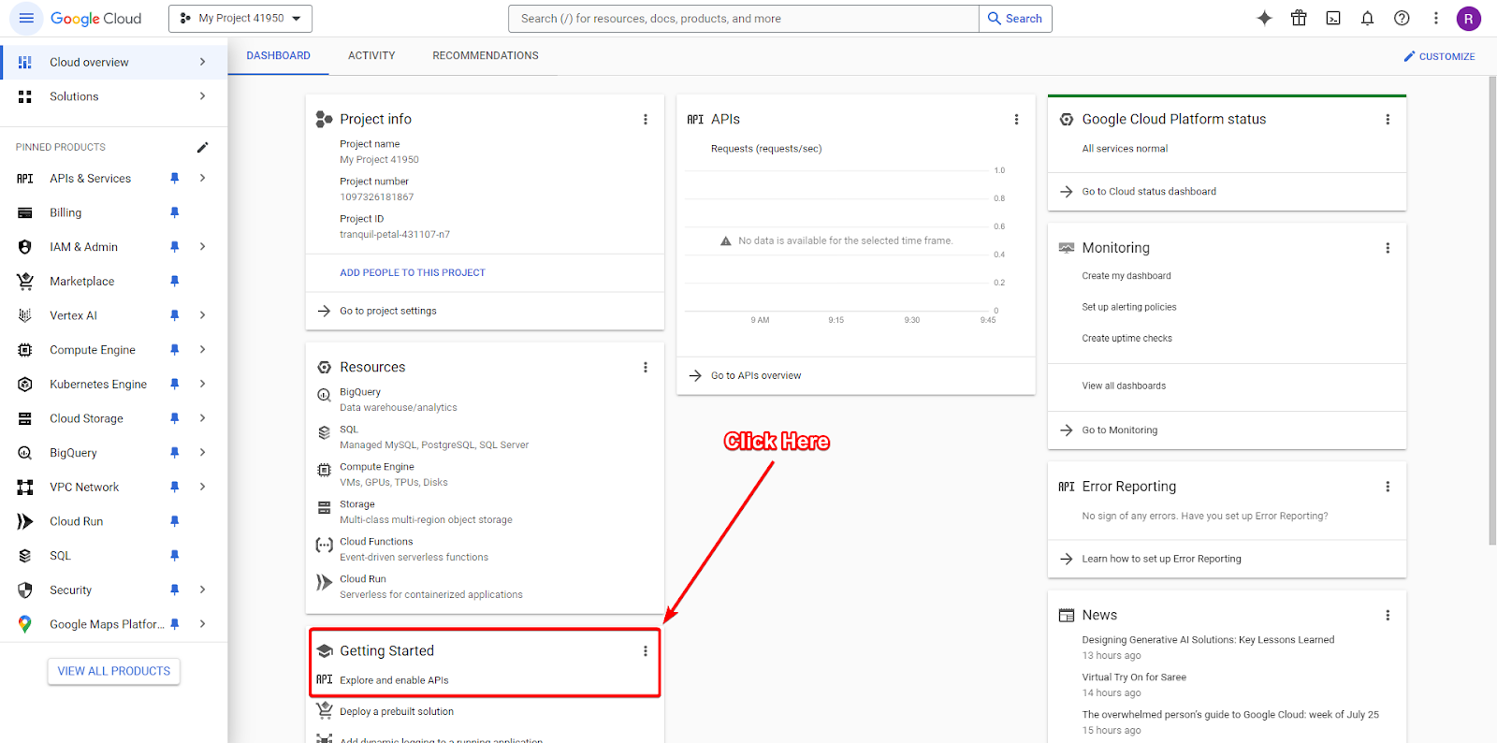Expand the Solutions submenu chevron

click(202, 96)
